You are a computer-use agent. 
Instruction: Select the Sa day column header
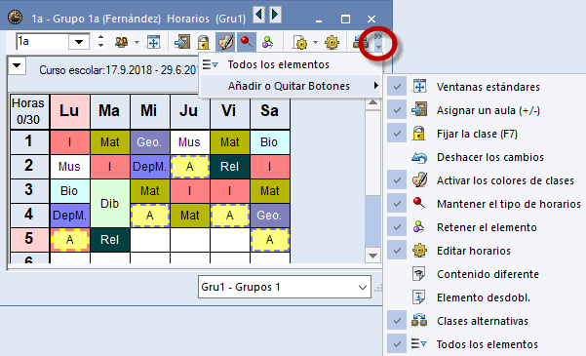pyautogui.click(x=269, y=111)
